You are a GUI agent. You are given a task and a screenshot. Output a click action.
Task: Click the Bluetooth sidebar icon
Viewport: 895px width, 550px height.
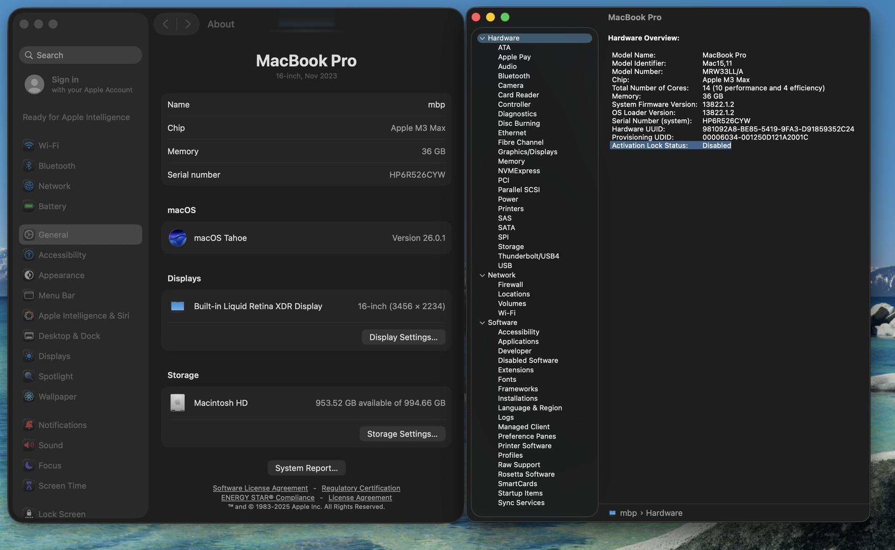click(29, 166)
